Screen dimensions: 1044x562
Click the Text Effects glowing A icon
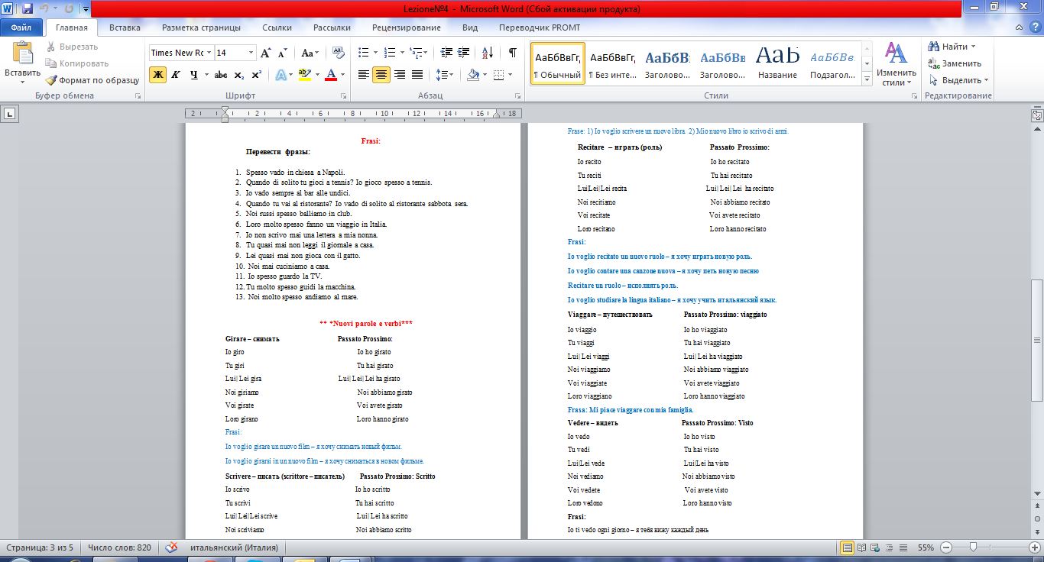280,75
